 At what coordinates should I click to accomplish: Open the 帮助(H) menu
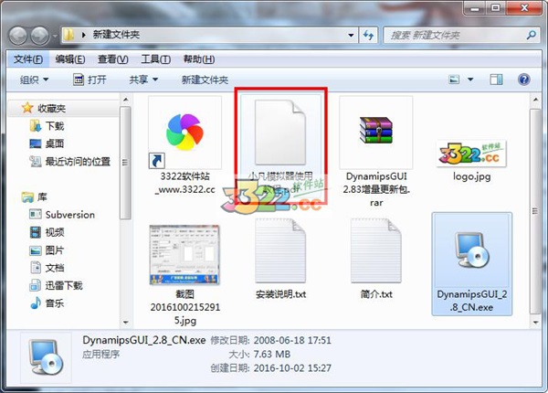click(x=199, y=59)
